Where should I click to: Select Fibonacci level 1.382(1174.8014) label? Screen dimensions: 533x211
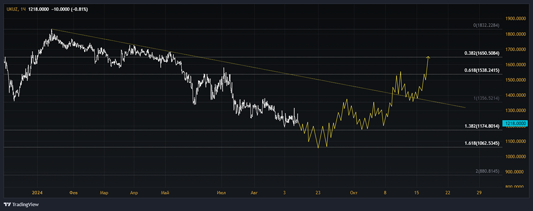[x=482, y=126]
